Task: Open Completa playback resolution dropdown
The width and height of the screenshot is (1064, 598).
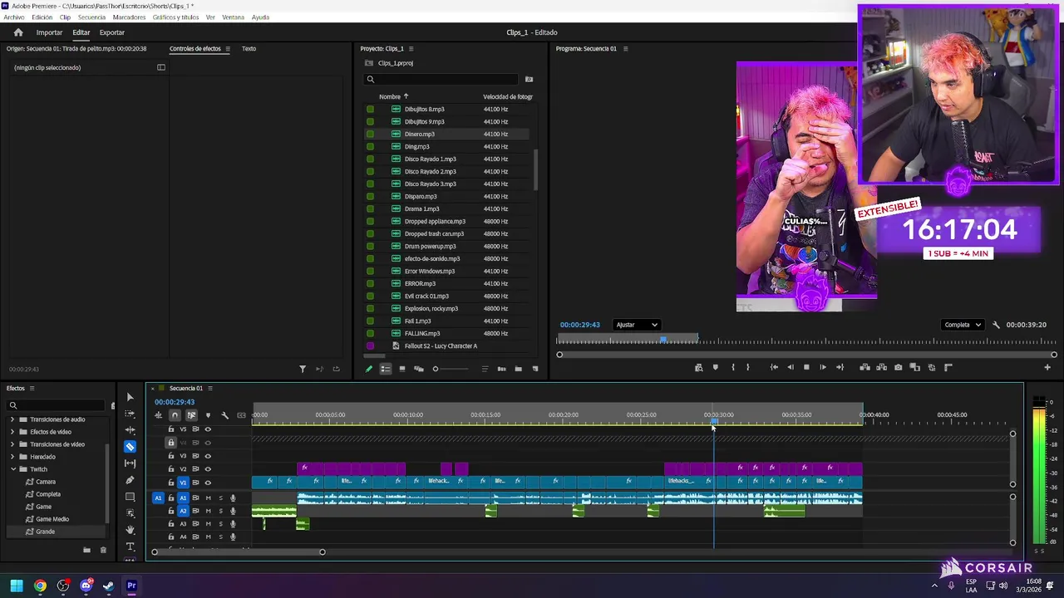Action: pos(963,325)
